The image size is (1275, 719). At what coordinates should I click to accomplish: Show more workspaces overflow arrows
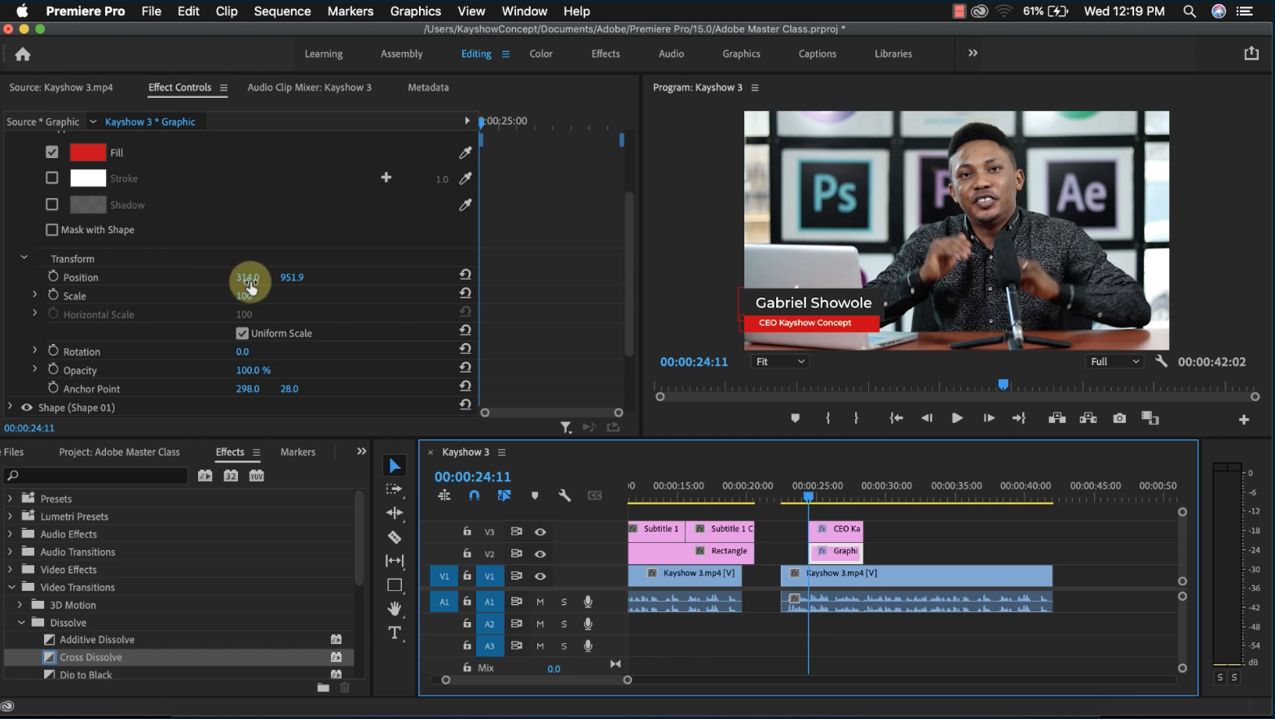point(973,53)
